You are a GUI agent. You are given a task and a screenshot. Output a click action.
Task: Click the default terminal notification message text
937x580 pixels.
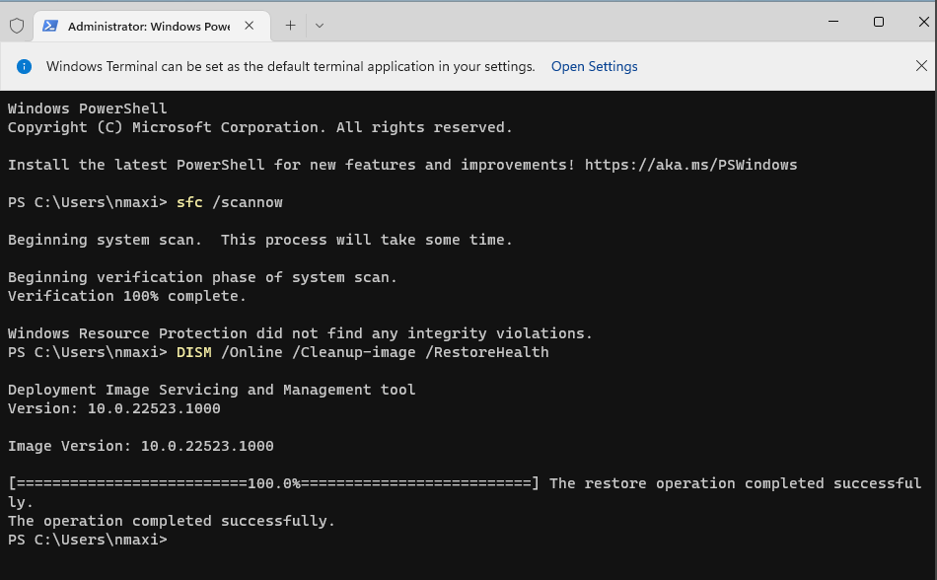coord(290,67)
